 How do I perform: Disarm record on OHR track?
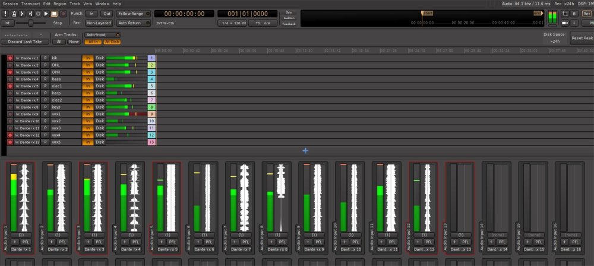coord(10,72)
